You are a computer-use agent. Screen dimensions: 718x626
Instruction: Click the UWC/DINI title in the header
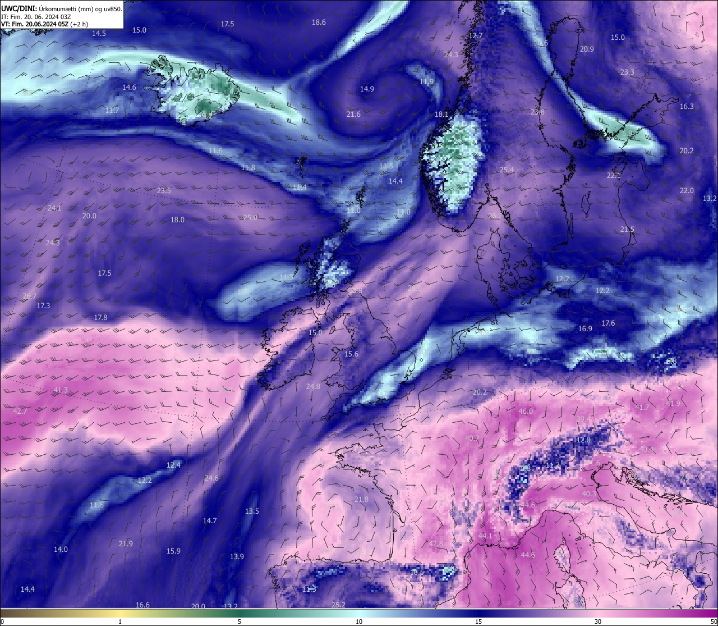19,8
